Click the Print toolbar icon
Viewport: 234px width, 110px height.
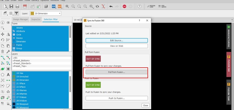(18, 6)
